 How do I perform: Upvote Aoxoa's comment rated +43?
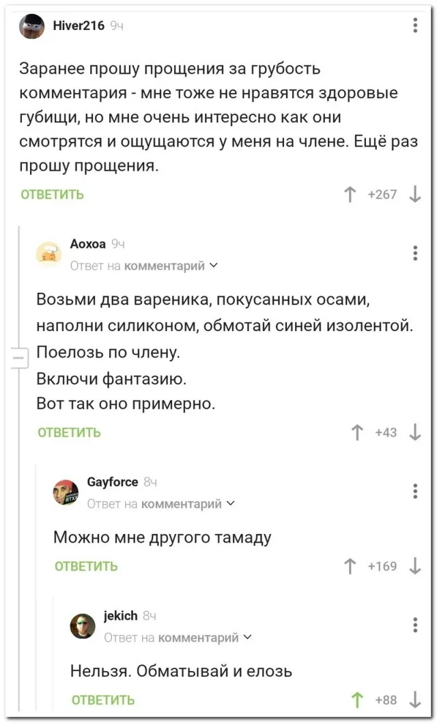tap(356, 431)
